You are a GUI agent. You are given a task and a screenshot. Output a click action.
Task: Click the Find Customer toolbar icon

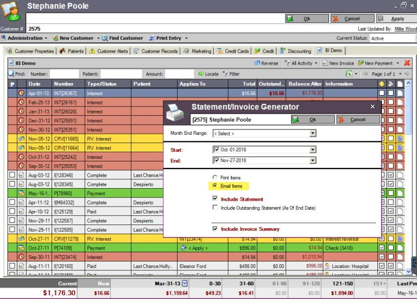[105, 38]
